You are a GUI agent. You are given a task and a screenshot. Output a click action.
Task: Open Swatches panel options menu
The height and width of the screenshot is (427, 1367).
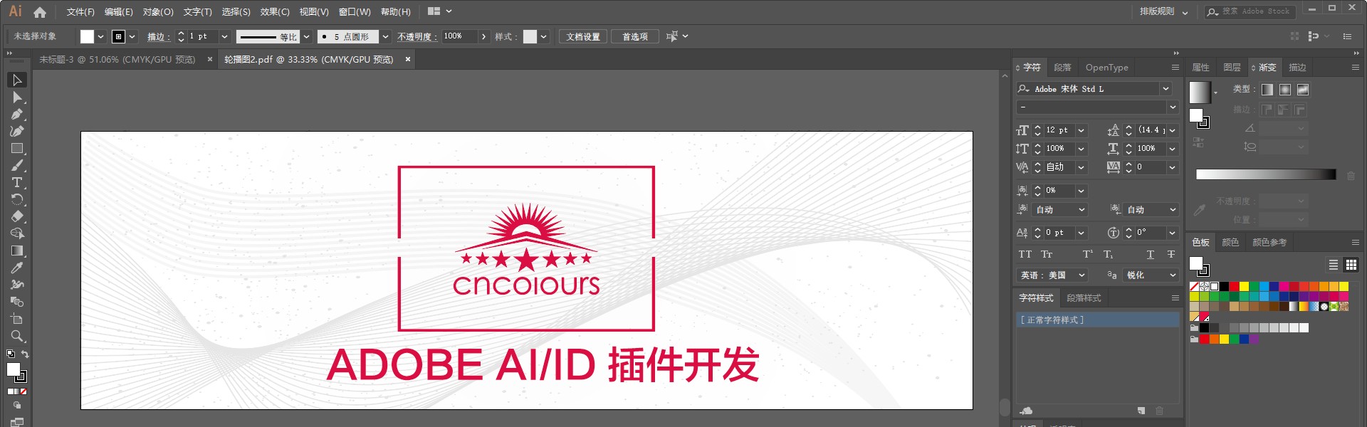click(x=1356, y=243)
